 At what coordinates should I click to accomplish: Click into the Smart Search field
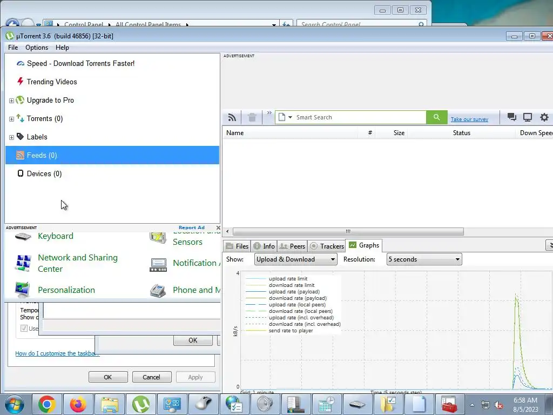(x=360, y=117)
